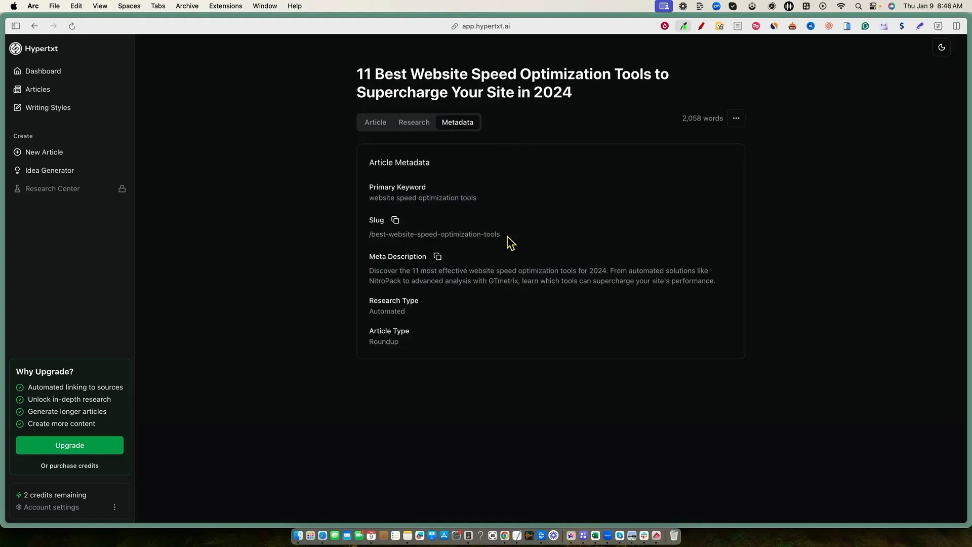The width and height of the screenshot is (972, 547).
Task: Open account settings vertical dots menu
Action: tap(114, 507)
